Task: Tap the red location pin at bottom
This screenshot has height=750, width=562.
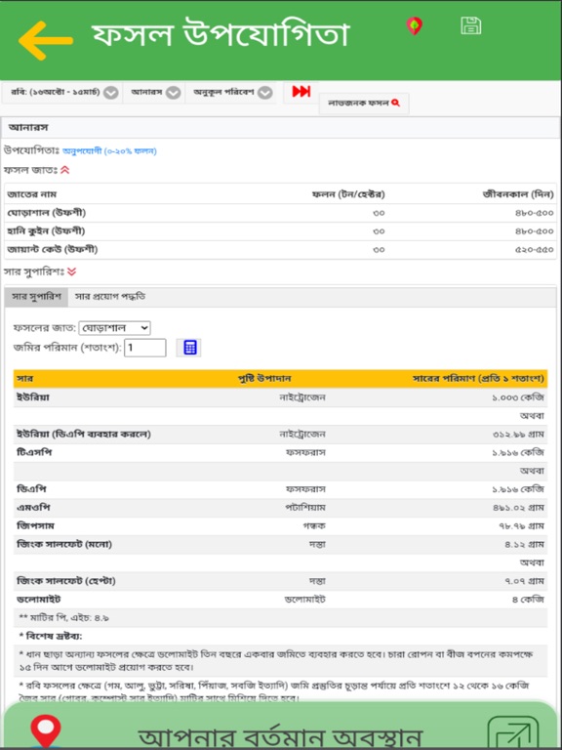Action: pos(46,731)
